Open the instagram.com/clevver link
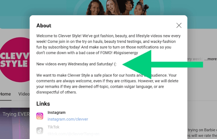The height and width of the screenshot is (139, 217). (68, 119)
